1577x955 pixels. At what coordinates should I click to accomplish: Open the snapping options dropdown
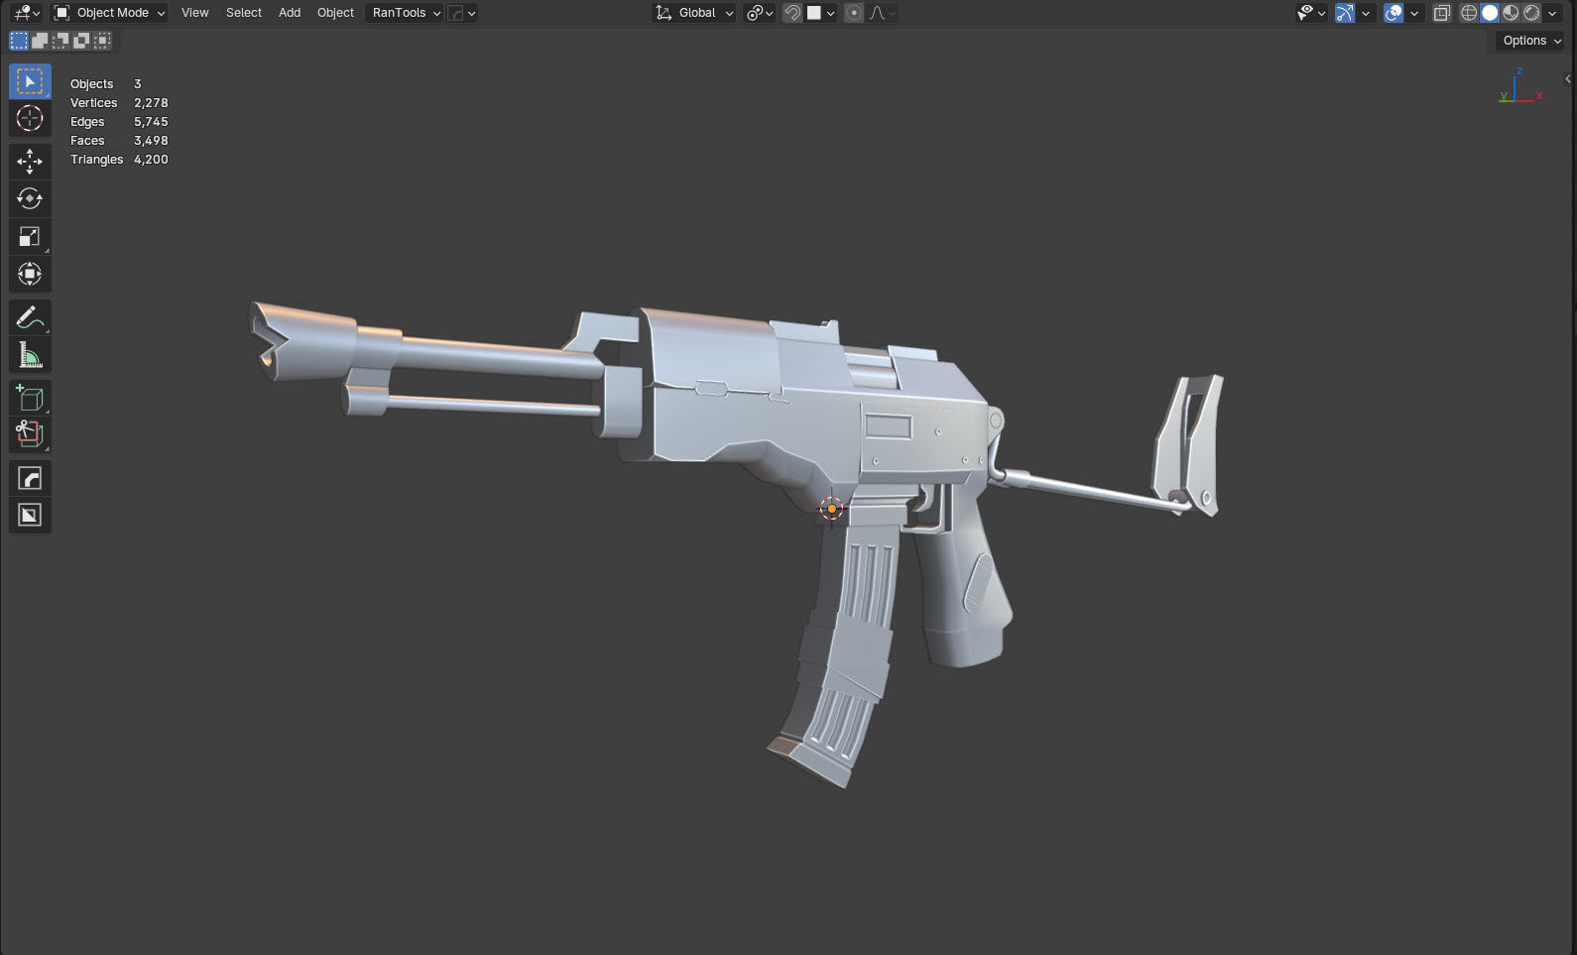click(x=822, y=13)
